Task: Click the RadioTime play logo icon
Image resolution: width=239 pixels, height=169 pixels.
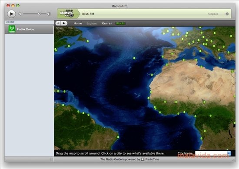Action: pos(143,159)
